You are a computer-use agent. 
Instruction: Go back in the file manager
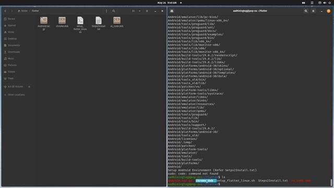coord(5,11)
